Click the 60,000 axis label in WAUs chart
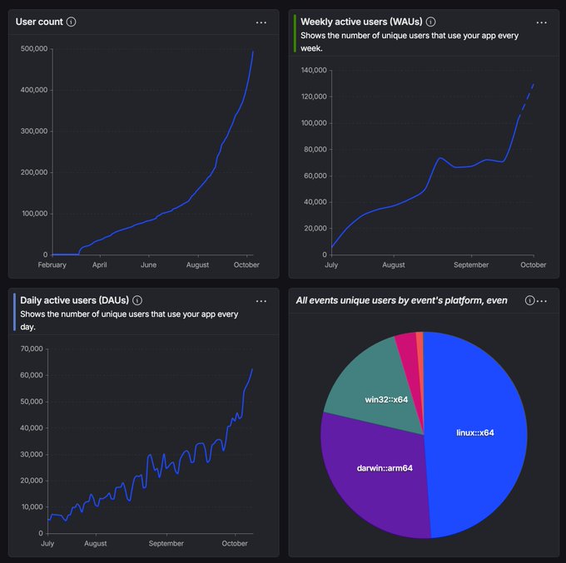This screenshot has width=566, height=563. click(x=315, y=175)
